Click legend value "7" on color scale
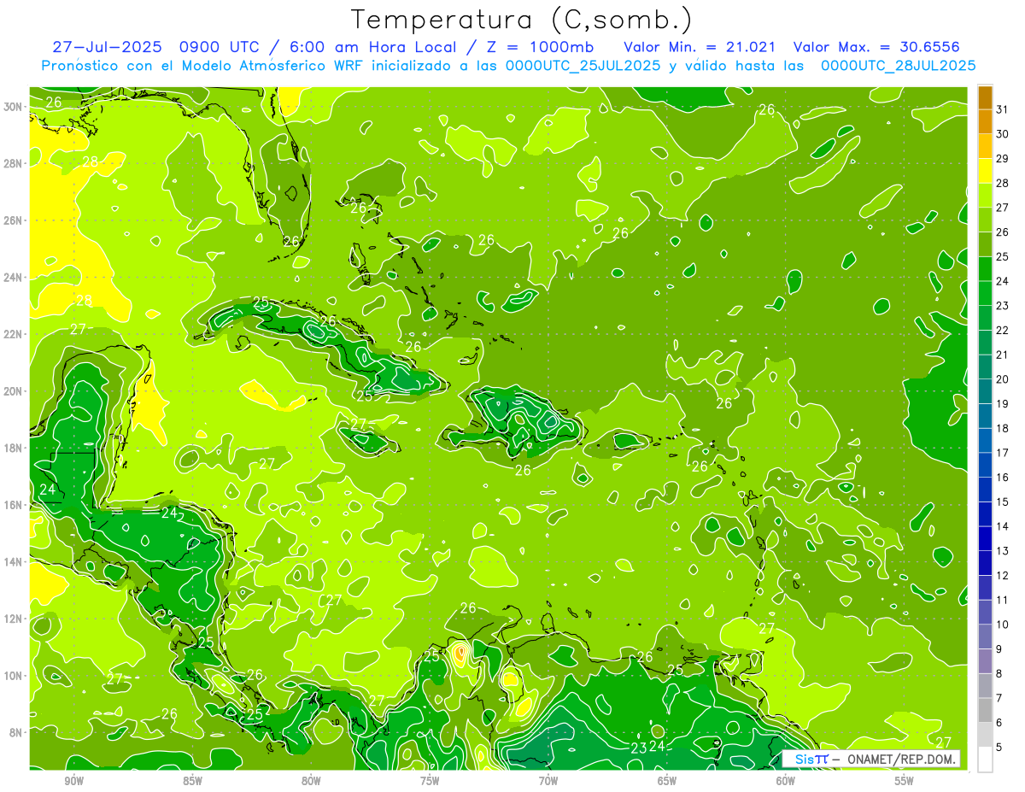Image resolution: width=1025 pixels, height=792 pixels. coord(999,698)
